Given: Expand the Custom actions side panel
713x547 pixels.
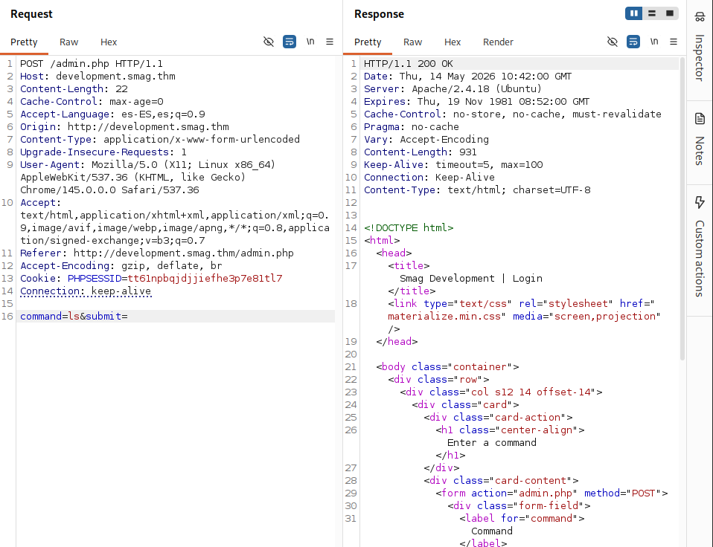Looking at the screenshot, I should pyautogui.click(x=700, y=247).
